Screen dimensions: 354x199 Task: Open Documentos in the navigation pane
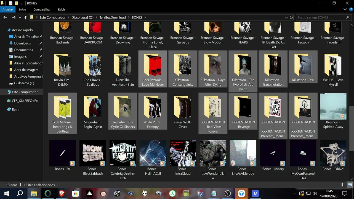(23, 50)
